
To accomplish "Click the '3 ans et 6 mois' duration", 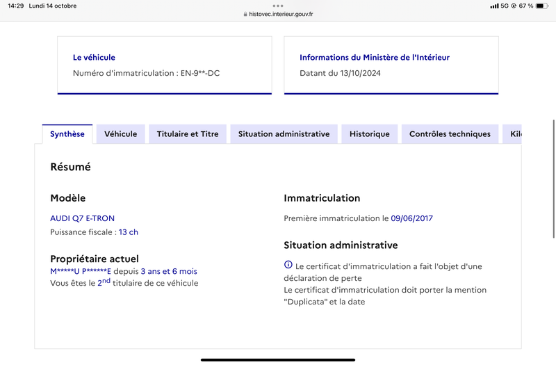I will [x=169, y=271].
